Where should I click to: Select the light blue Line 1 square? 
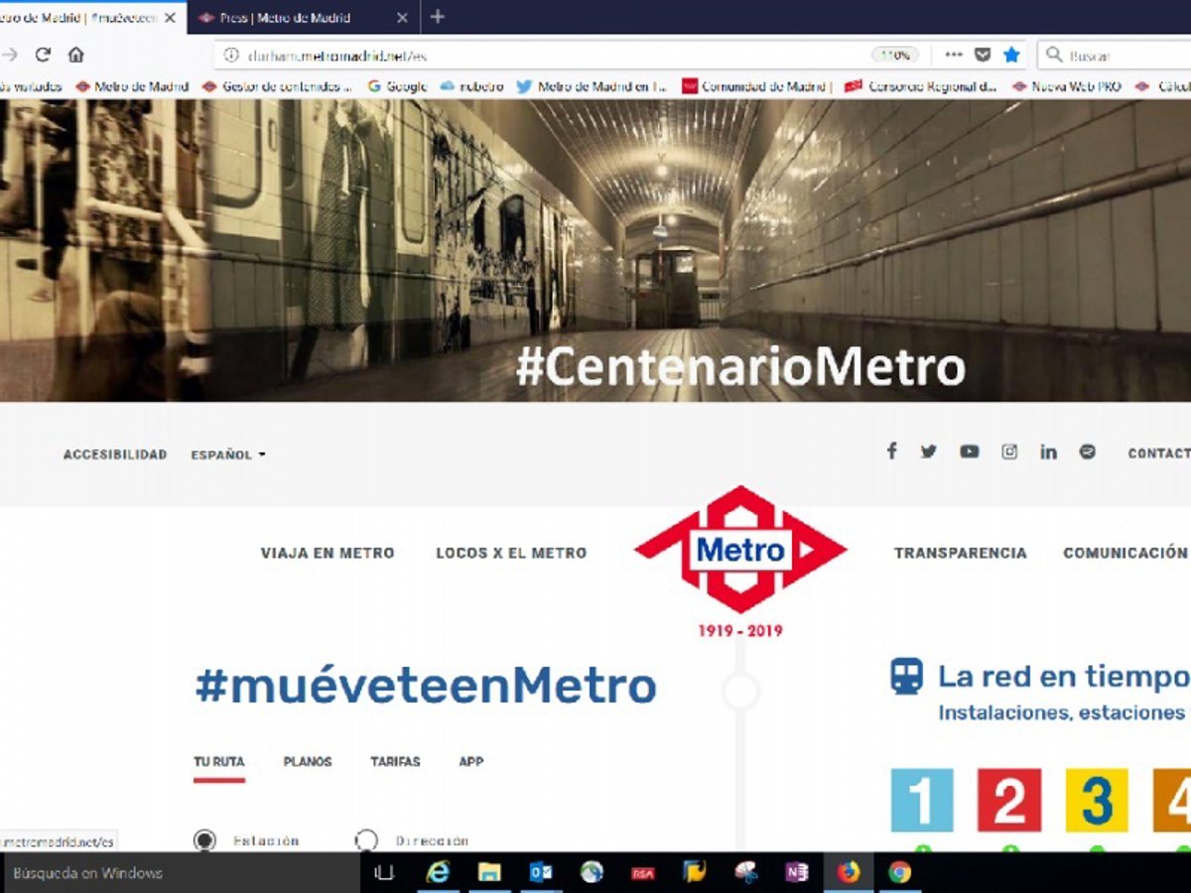pos(921,800)
